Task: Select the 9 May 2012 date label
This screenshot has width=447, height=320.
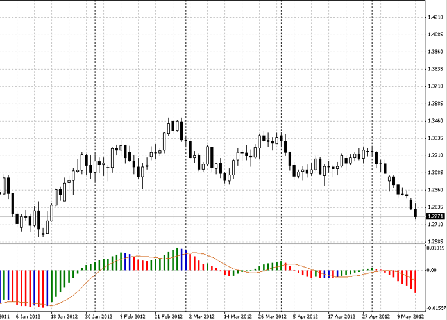Action: 410,316
